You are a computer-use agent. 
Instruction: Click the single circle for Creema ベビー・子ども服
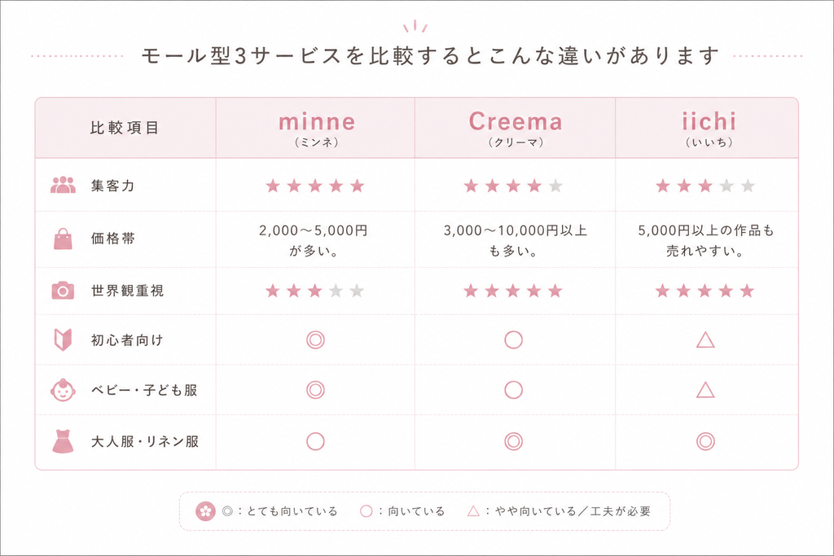[513, 390]
